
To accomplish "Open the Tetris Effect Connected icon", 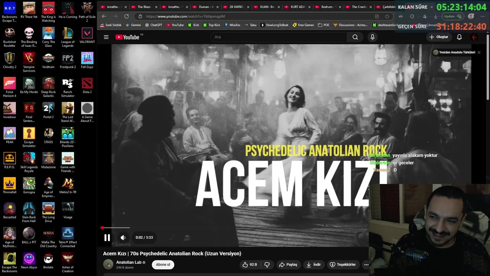I will [x=68, y=238].
